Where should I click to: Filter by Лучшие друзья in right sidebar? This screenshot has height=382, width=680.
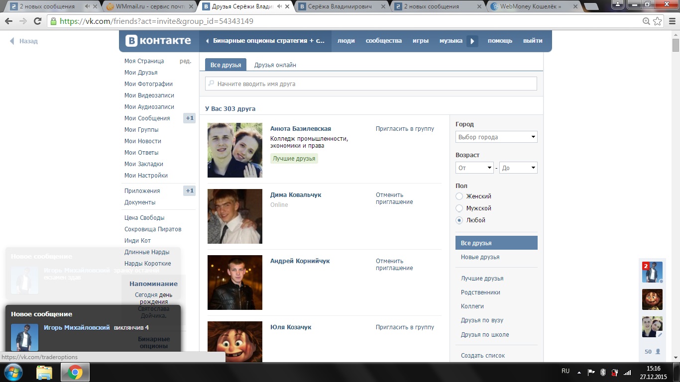pos(482,279)
